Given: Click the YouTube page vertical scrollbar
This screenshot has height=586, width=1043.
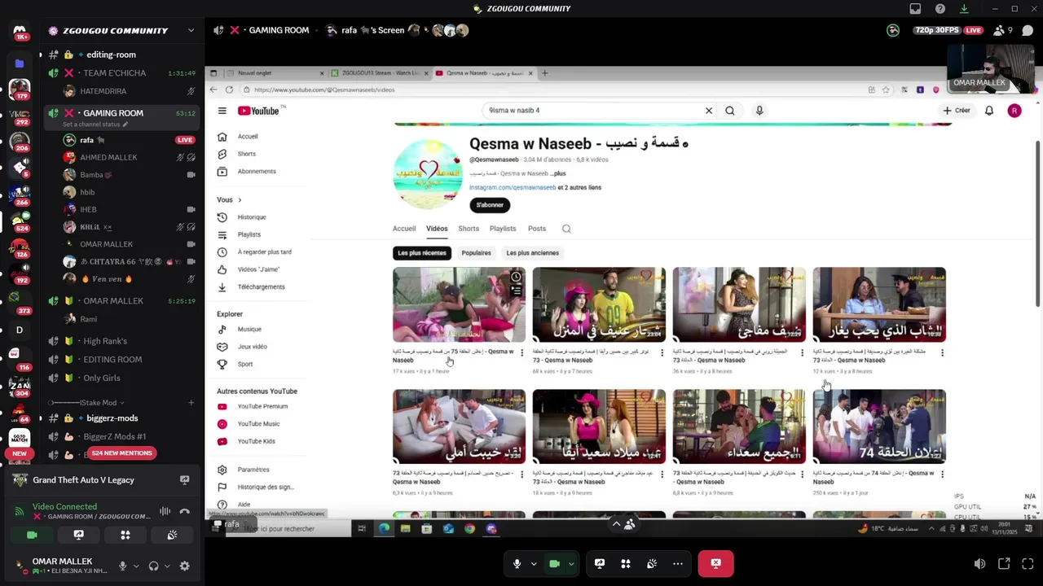Looking at the screenshot, I should (x=1037, y=224).
